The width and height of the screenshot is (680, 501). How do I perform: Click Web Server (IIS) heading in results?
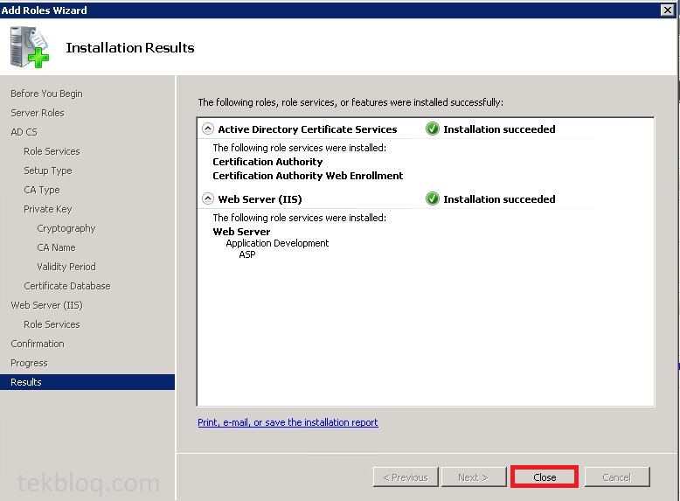(260, 199)
